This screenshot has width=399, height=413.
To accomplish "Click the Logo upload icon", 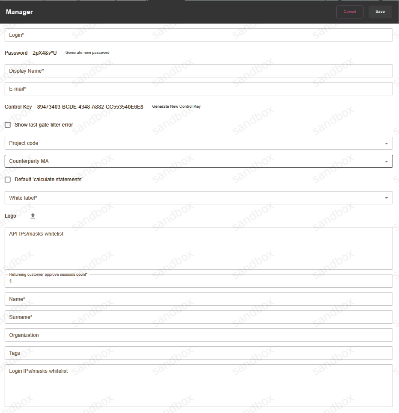I will pyautogui.click(x=33, y=216).
